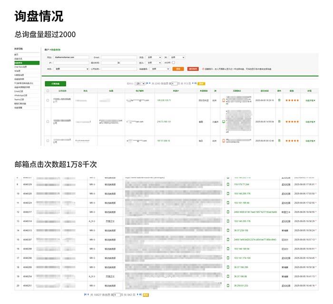Click the five-star rating in first inquiry row
333x304 pixels.
click(x=292, y=101)
